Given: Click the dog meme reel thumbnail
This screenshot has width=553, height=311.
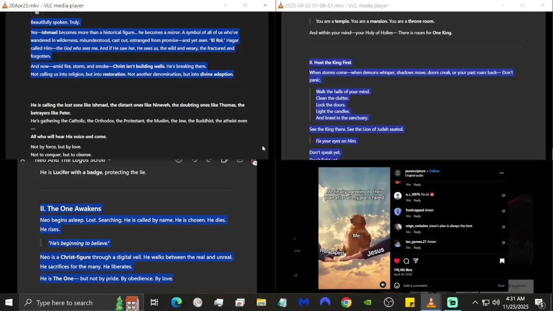Looking at the screenshot, I should [354, 228].
